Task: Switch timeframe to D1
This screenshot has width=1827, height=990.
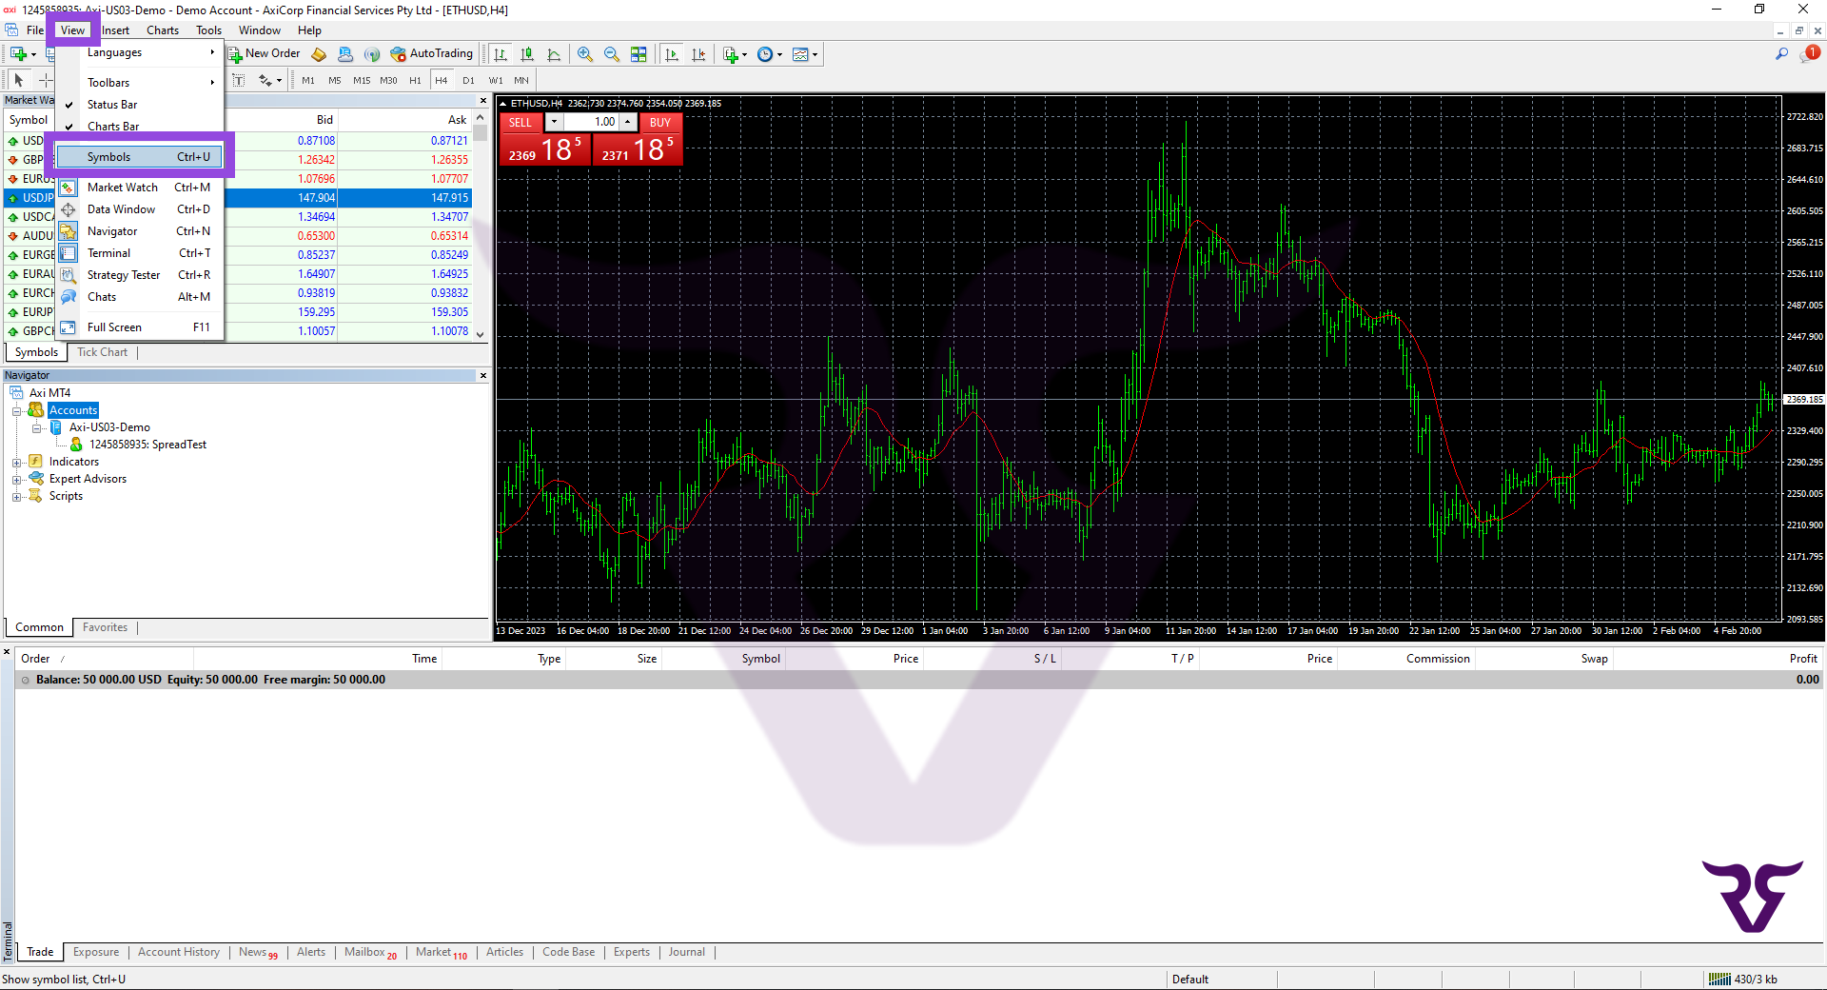Action: click(x=468, y=80)
